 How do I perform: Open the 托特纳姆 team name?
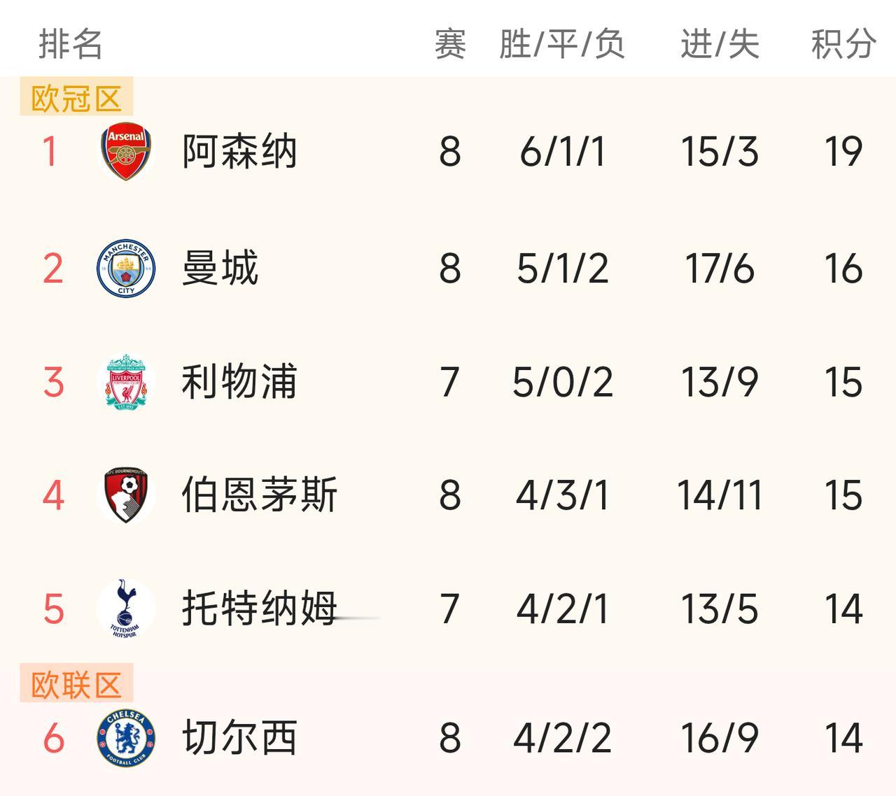pyautogui.click(x=259, y=609)
